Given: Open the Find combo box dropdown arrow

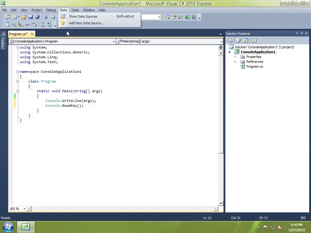Looking at the screenshot, I should [x=159, y=17].
